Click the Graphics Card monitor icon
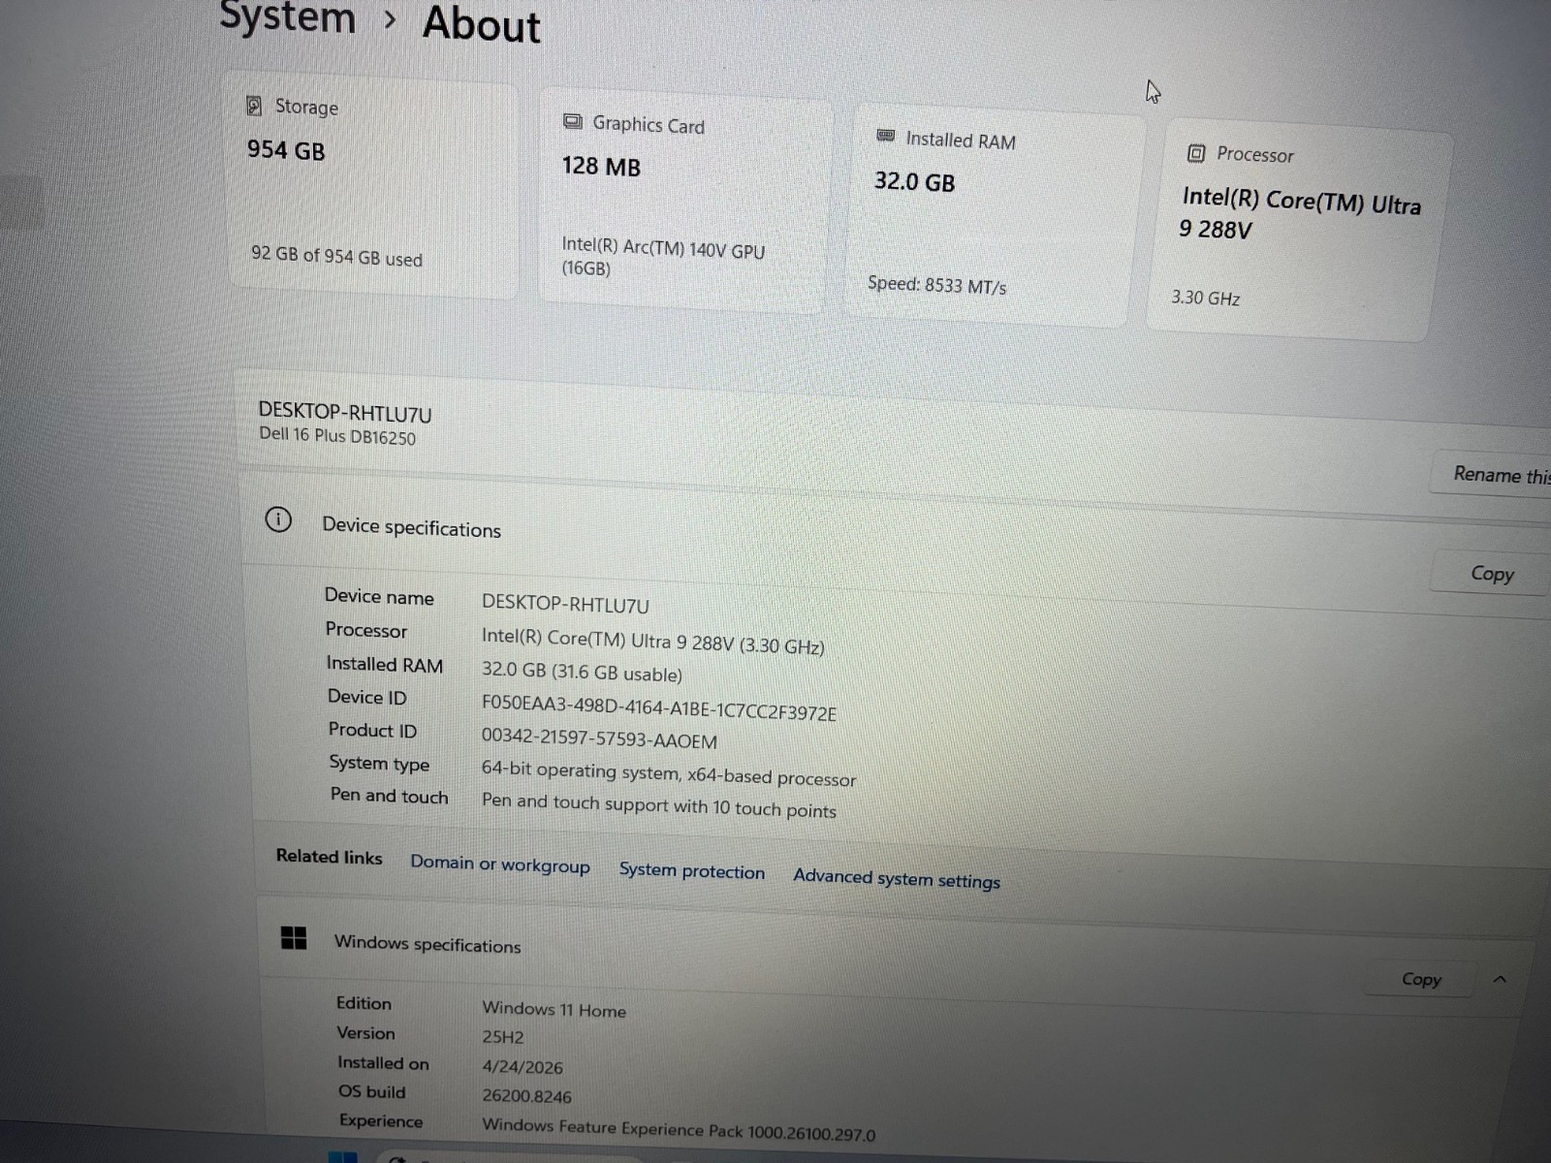Image resolution: width=1551 pixels, height=1163 pixels. tap(573, 122)
